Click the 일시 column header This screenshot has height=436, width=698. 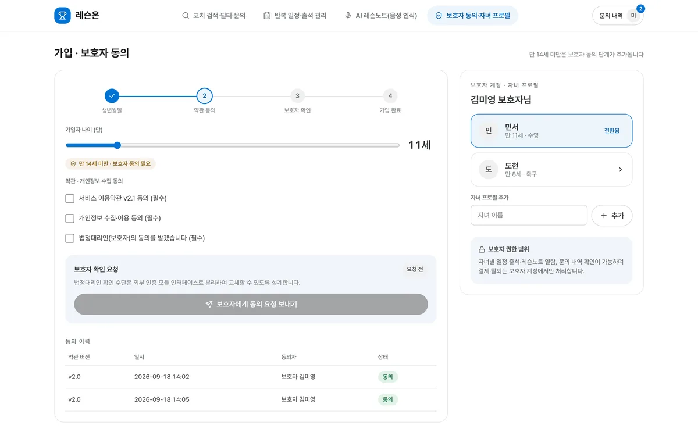tap(139, 357)
